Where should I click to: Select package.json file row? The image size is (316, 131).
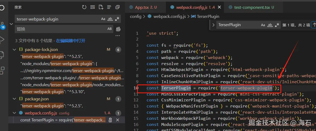(67, 99)
